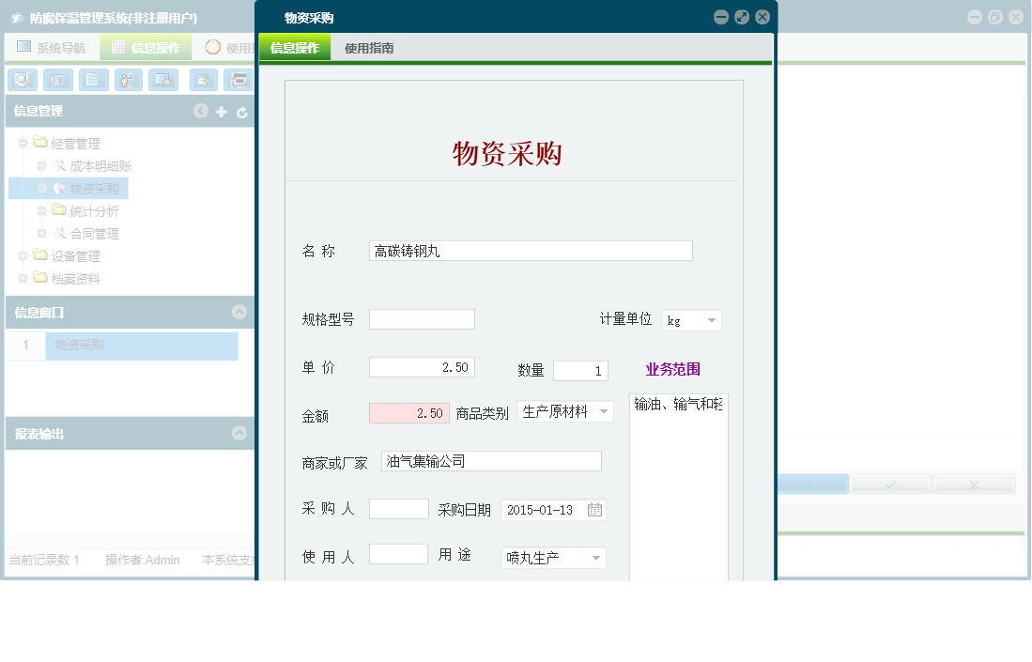Image resolution: width=1032 pixels, height=662 pixels.
Task: Click the document toolbar icon
Action: point(94,80)
